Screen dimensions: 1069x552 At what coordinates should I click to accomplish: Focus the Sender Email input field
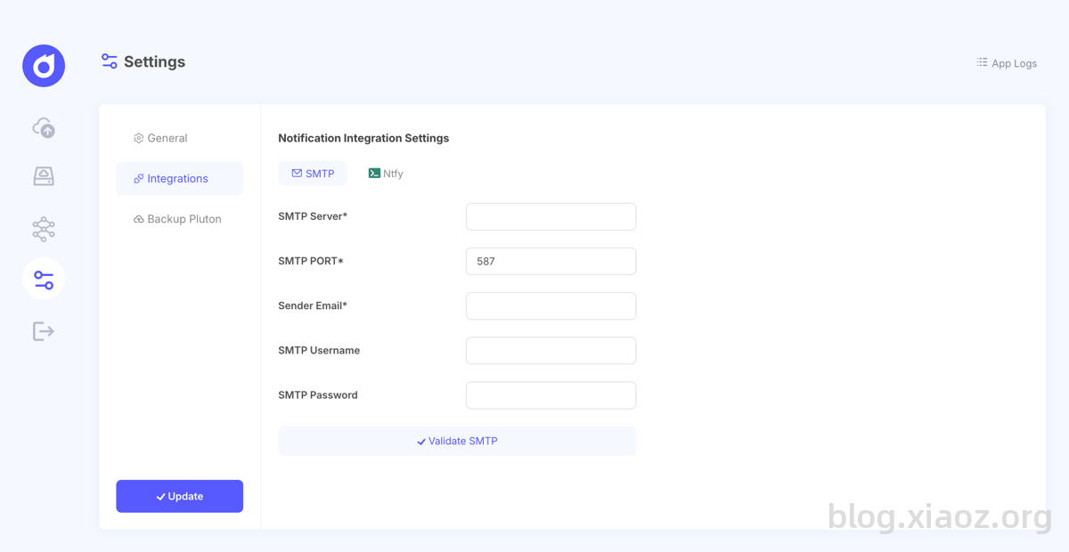pyautogui.click(x=551, y=305)
